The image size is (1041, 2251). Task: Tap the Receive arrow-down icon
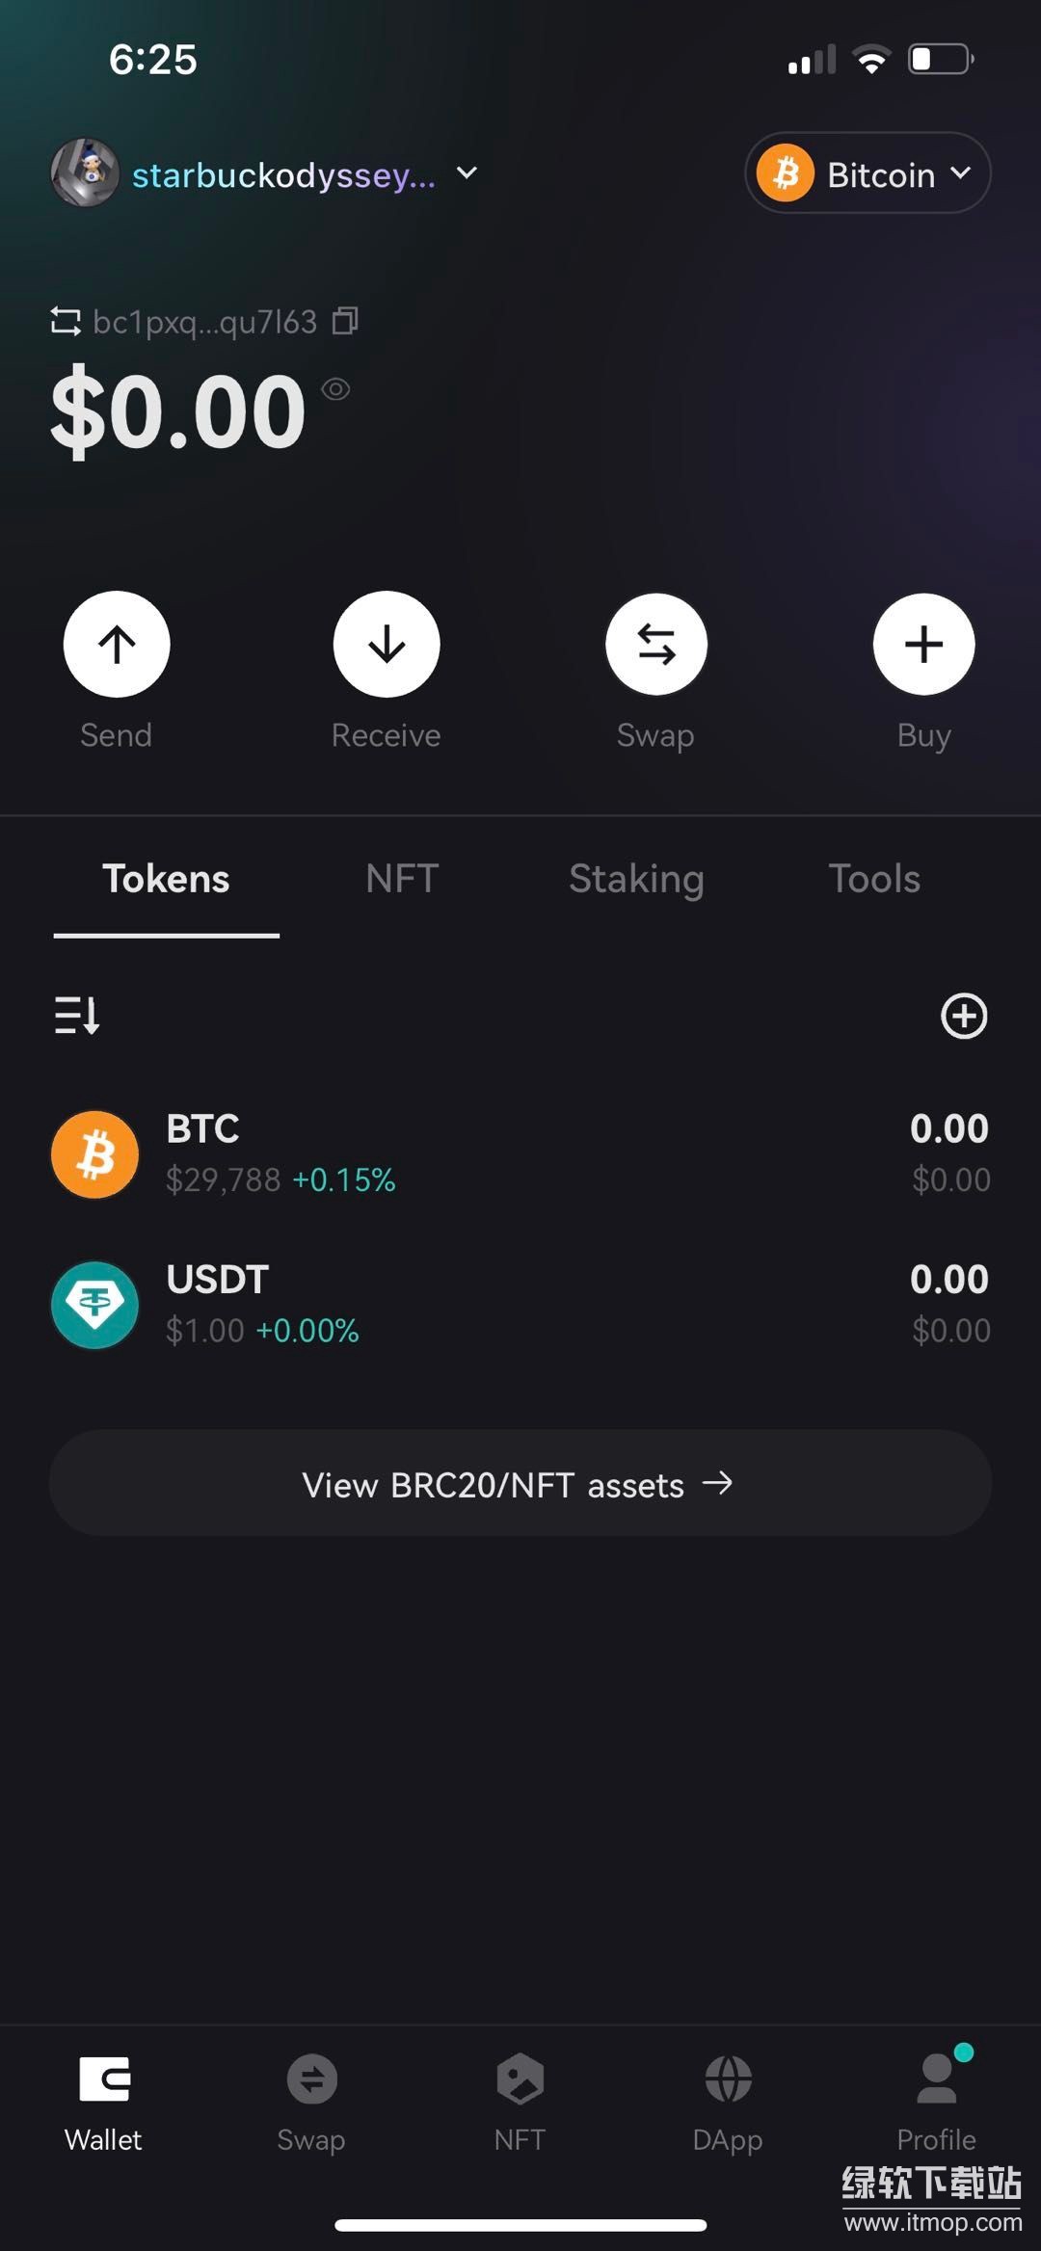click(387, 644)
